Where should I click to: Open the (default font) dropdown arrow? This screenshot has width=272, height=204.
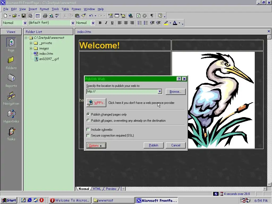(73, 23)
